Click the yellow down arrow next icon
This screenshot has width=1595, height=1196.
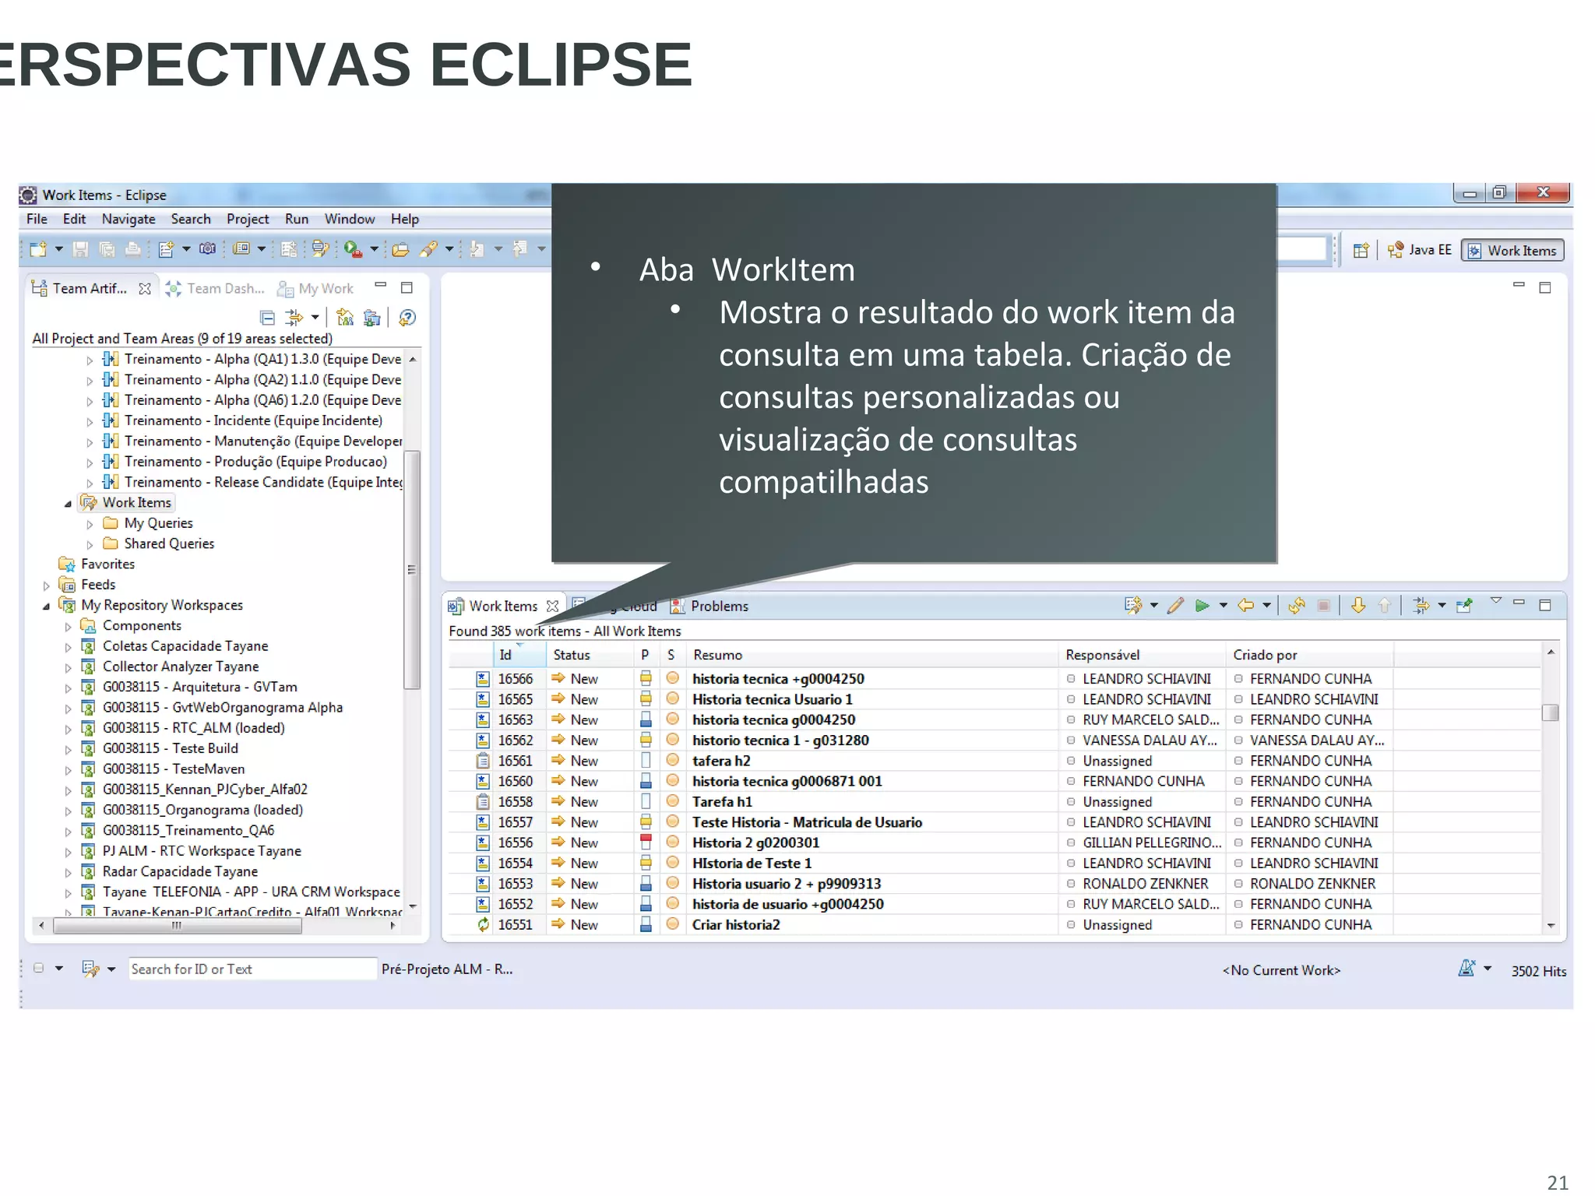tap(1358, 606)
